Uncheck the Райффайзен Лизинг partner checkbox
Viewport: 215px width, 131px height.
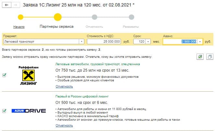[4, 75]
